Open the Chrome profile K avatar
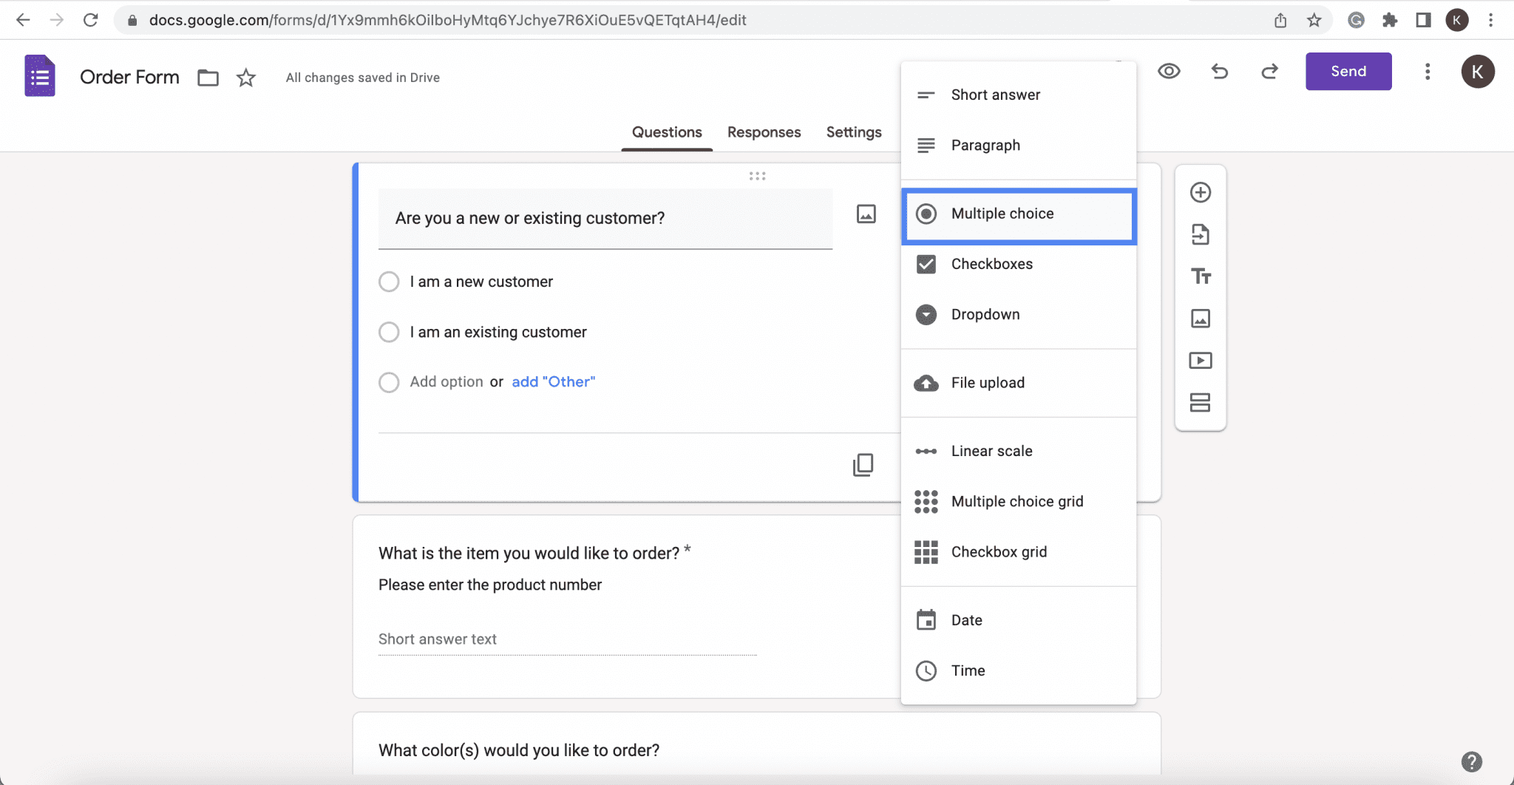1514x785 pixels. click(x=1457, y=20)
